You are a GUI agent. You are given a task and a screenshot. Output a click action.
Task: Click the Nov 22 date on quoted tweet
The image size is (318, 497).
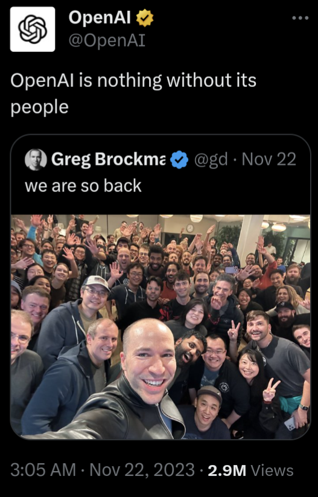tap(269, 159)
